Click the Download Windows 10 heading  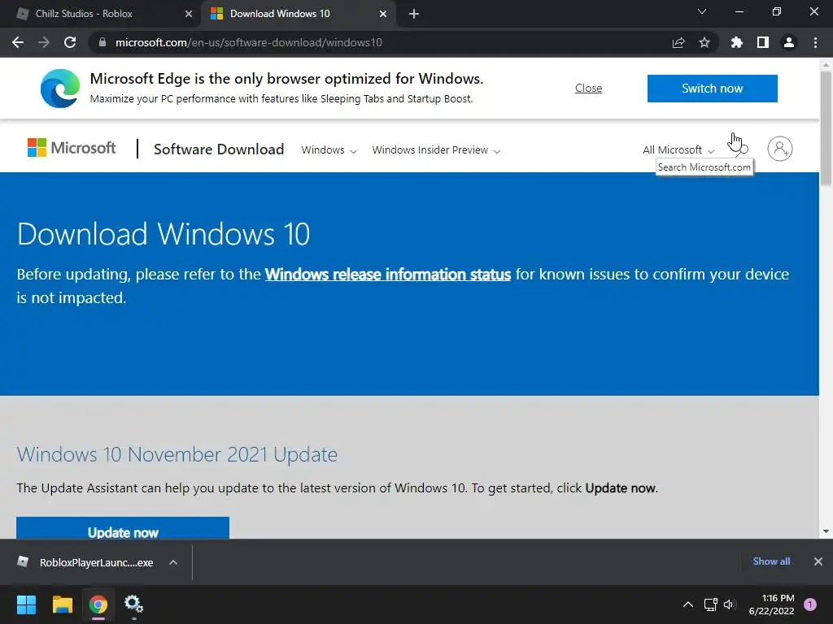pos(163,234)
